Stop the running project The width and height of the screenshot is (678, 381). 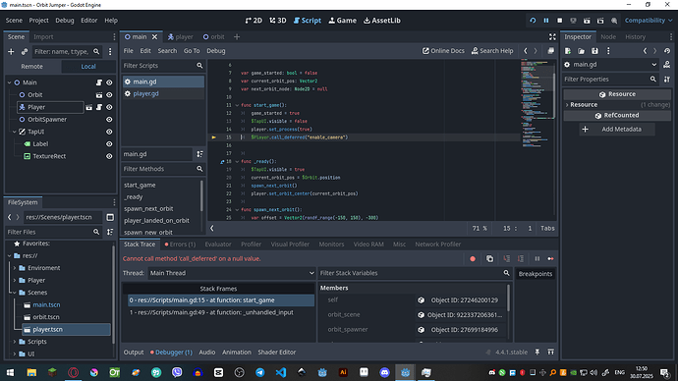pyautogui.click(x=559, y=21)
